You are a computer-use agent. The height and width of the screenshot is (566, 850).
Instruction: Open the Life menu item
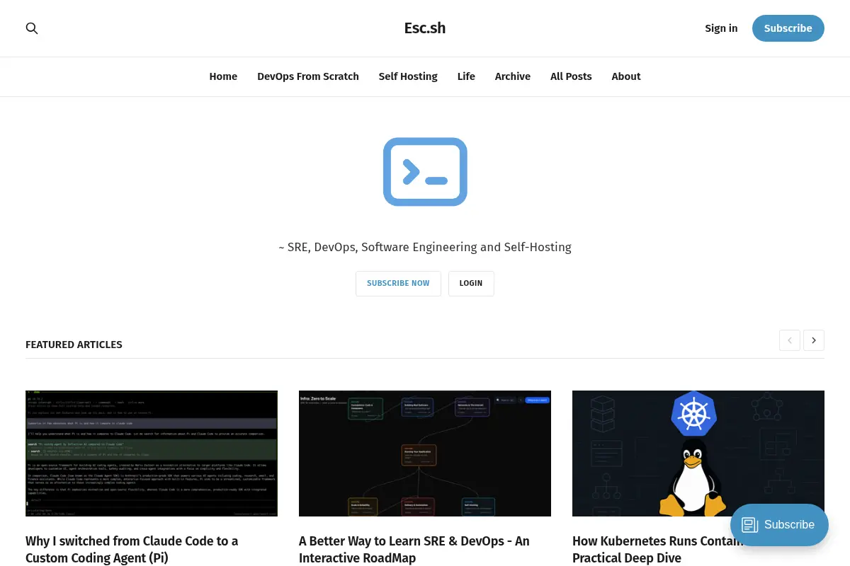pyautogui.click(x=466, y=76)
